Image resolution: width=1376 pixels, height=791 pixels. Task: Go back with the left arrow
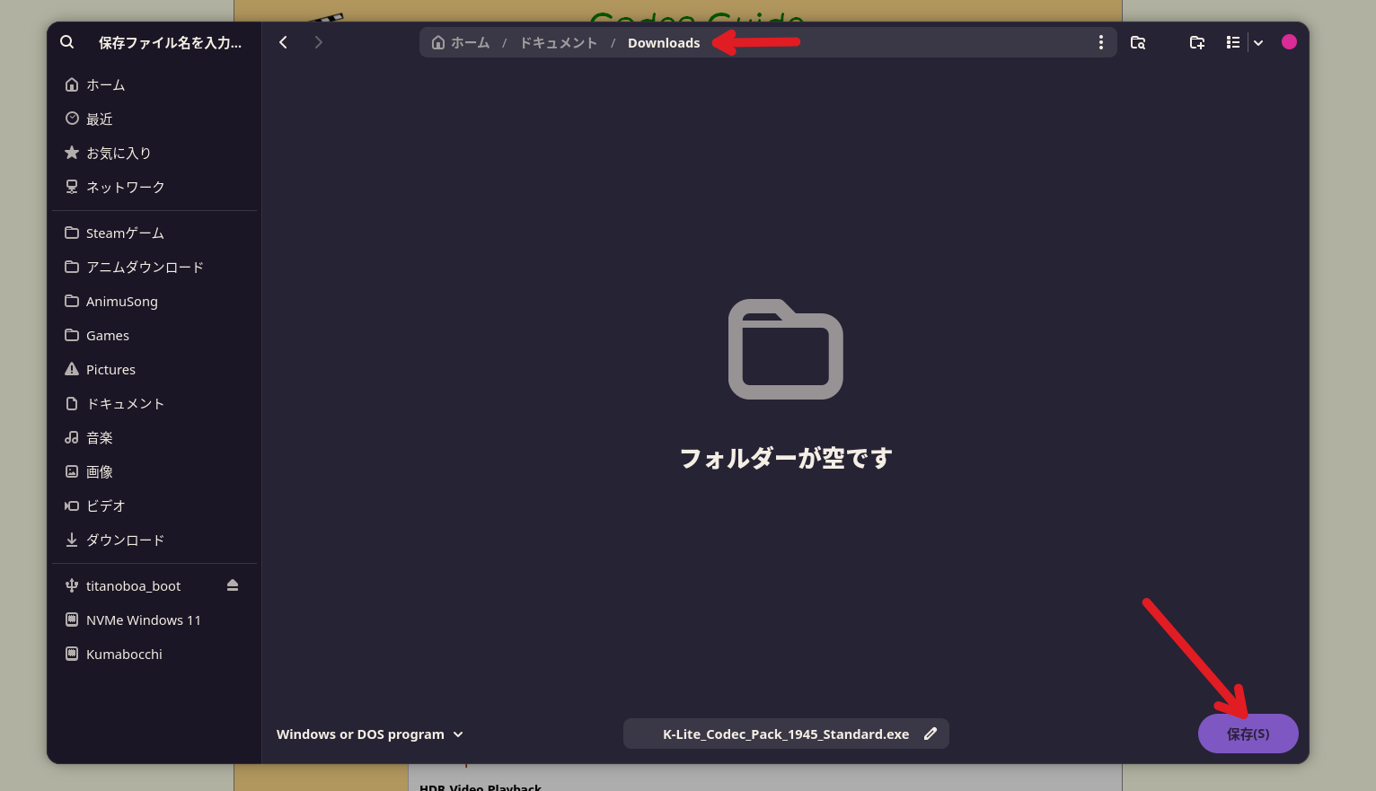click(x=283, y=42)
